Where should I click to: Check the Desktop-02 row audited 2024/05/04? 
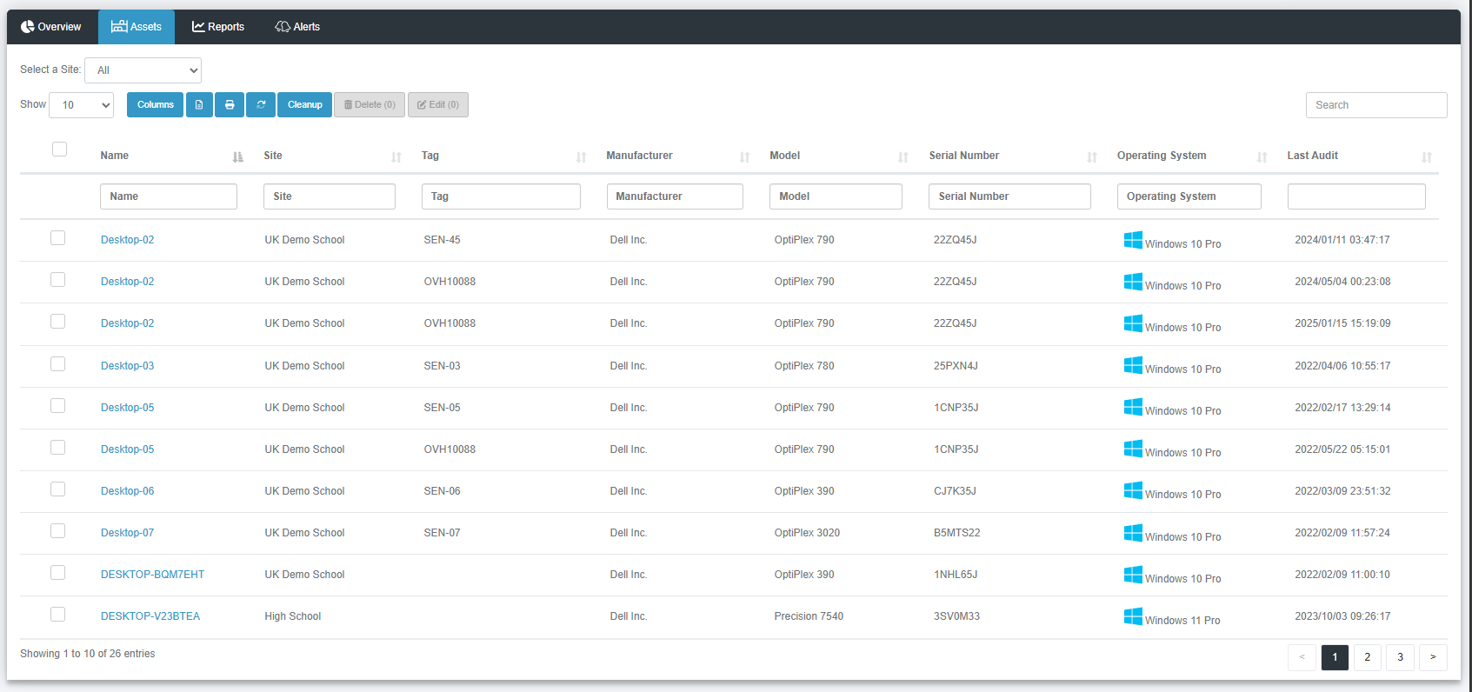(58, 280)
